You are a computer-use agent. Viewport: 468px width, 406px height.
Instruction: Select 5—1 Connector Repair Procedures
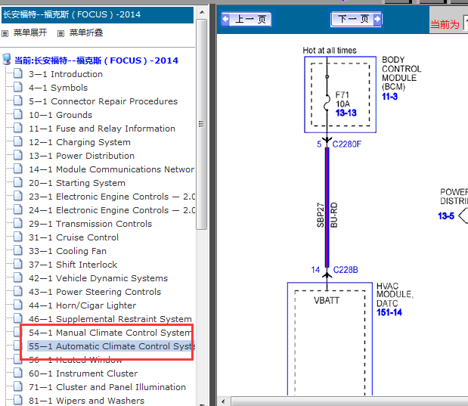(x=103, y=101)
